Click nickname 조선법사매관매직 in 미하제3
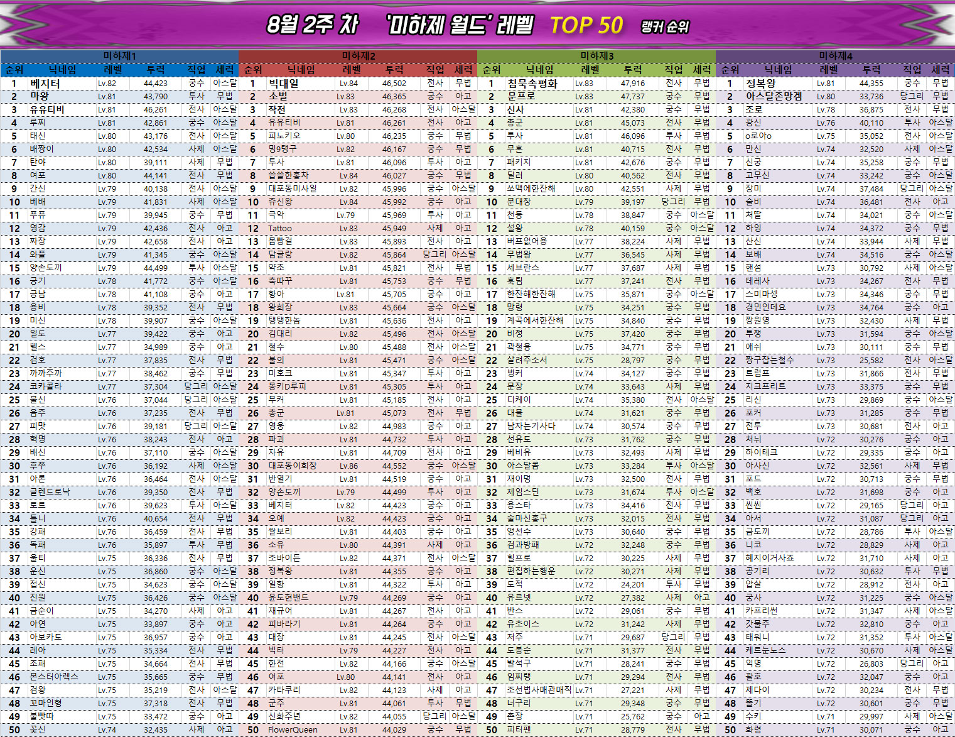 539,690
